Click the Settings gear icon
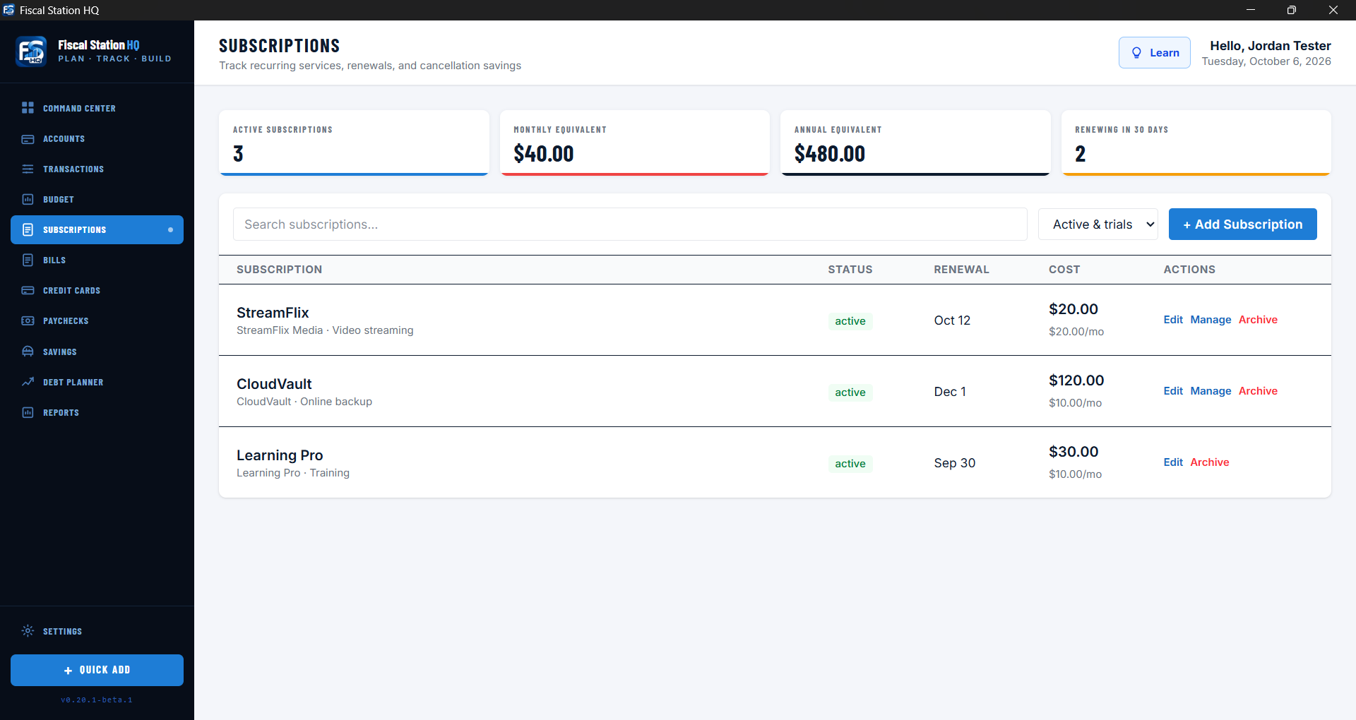The height and width of the screenshot is (720, 1356). click(x=28, y=631)
